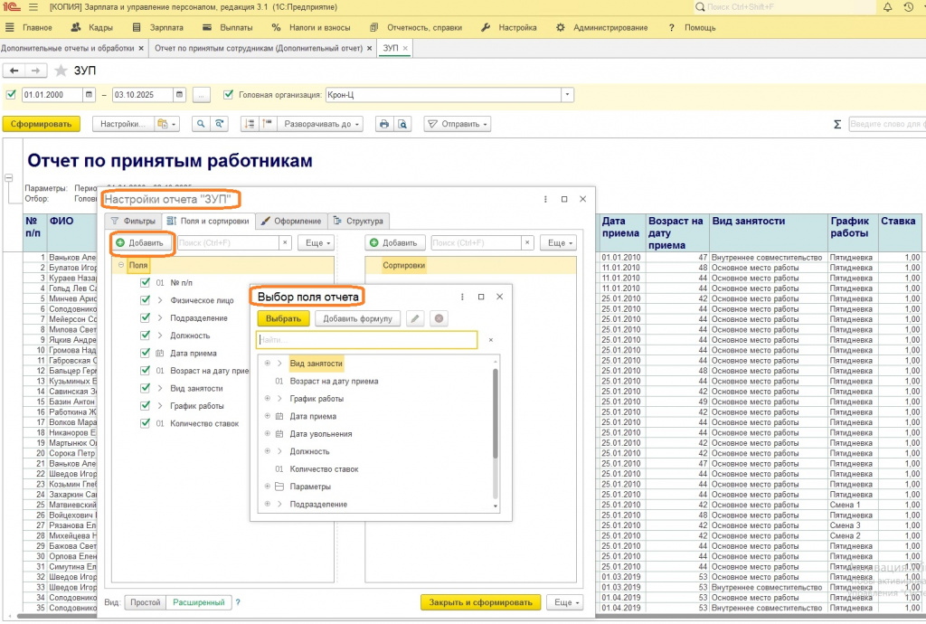Viewport: 926px width, 624px height.
Task: Open calendar for end date 03.10.2025
Action: (x=180, y=94)
